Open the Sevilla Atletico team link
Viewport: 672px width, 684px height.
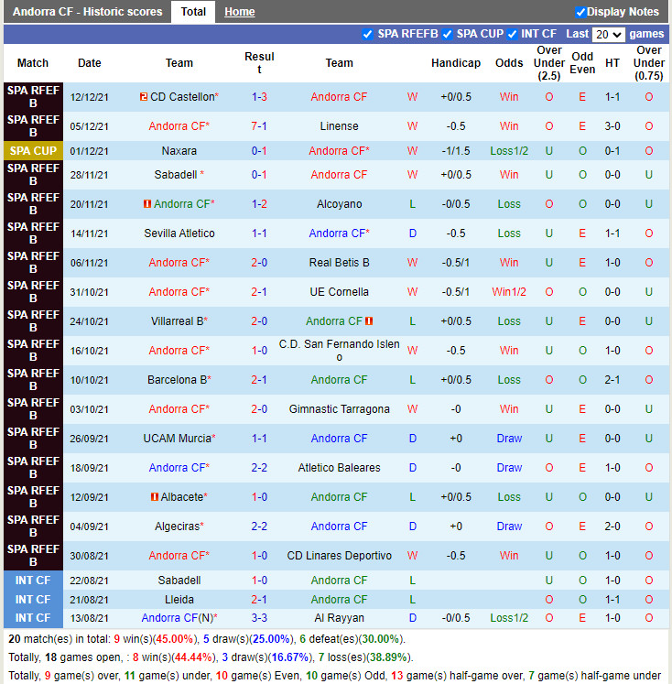tap(179, 233)
